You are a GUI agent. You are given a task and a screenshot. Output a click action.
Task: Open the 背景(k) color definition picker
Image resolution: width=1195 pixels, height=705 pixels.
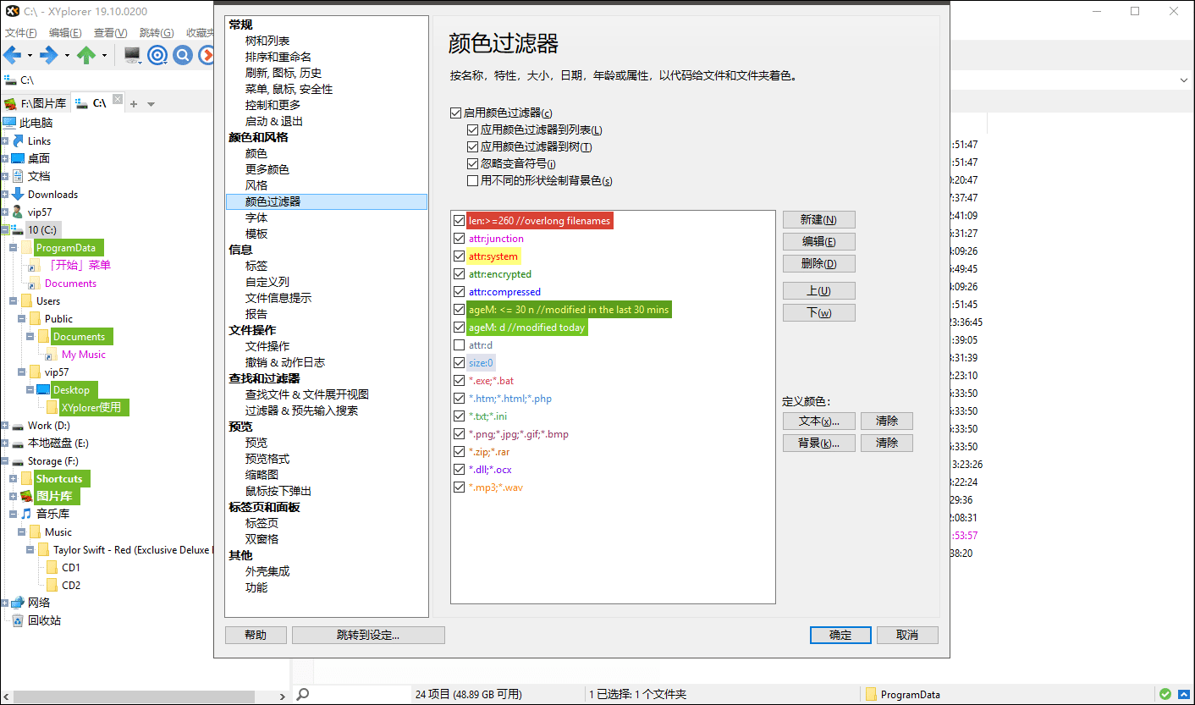click(x=818, y=443)
